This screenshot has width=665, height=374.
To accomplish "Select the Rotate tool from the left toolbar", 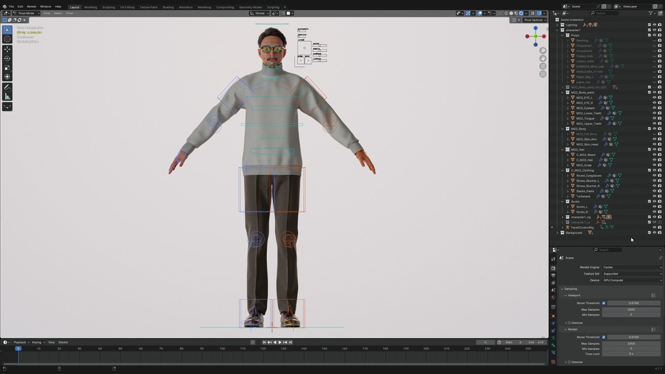I will coord(7,57).
